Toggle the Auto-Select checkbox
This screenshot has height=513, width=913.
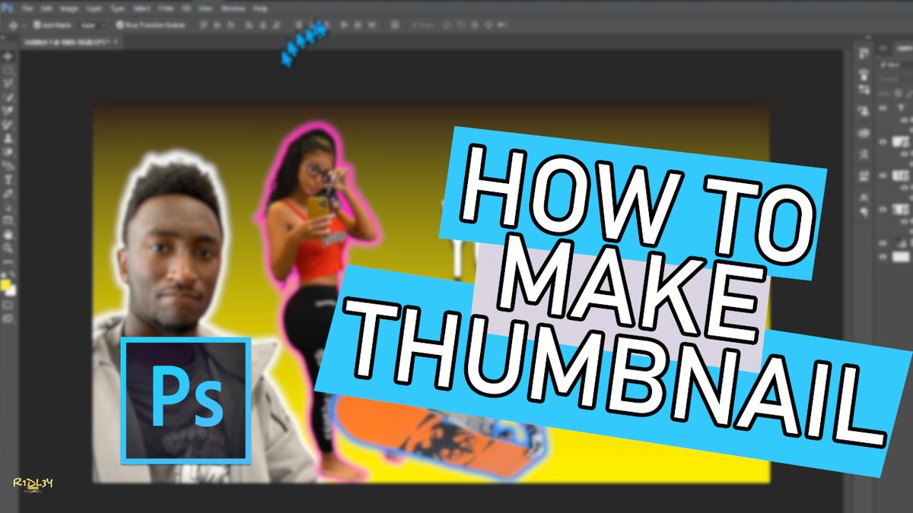pyautogui.click(x=37, y=25)
